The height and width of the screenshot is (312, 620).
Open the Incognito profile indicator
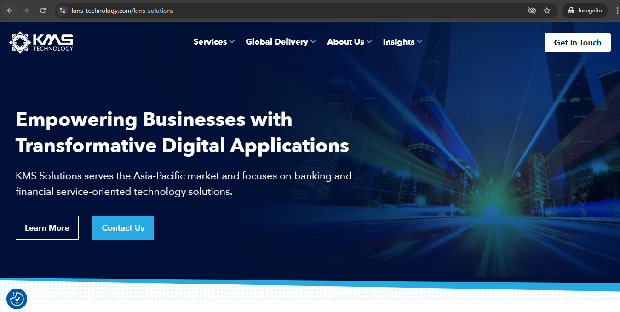[585, 11]
